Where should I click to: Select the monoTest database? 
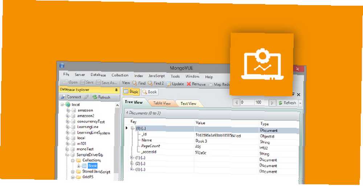(85, 149)
